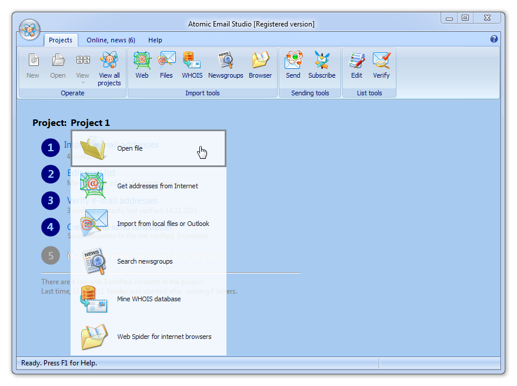Image resolution: width=517 pixels, height=386 pixels.
Task: Open the Send tool
Action: (x=293, y=65)
